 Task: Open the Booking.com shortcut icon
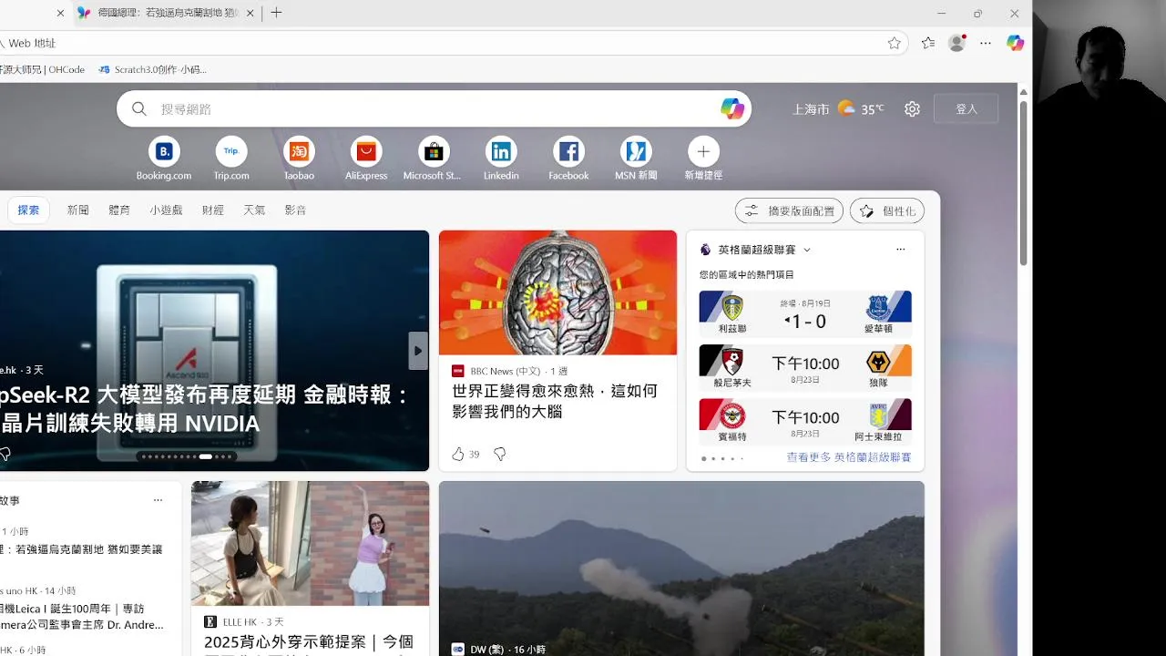pos(164,151)
